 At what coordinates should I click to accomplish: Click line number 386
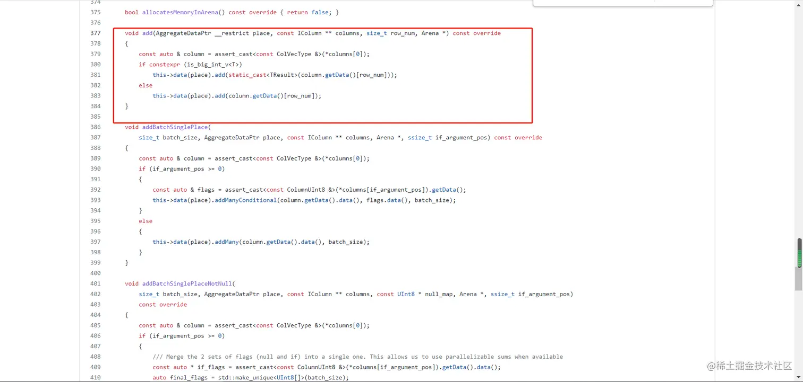[x=95, y=127]
